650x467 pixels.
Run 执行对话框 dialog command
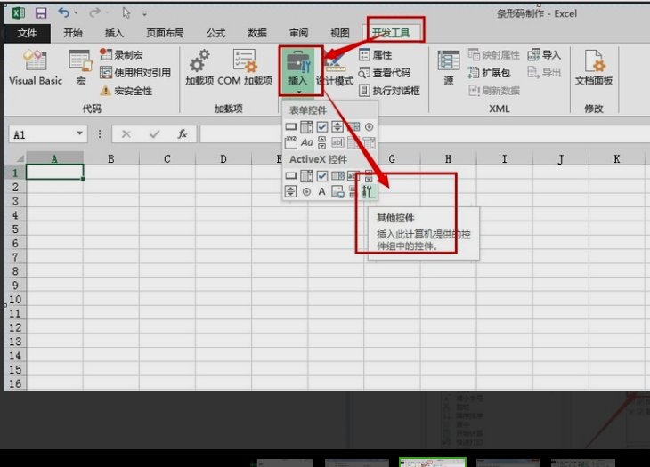[390, 91]
